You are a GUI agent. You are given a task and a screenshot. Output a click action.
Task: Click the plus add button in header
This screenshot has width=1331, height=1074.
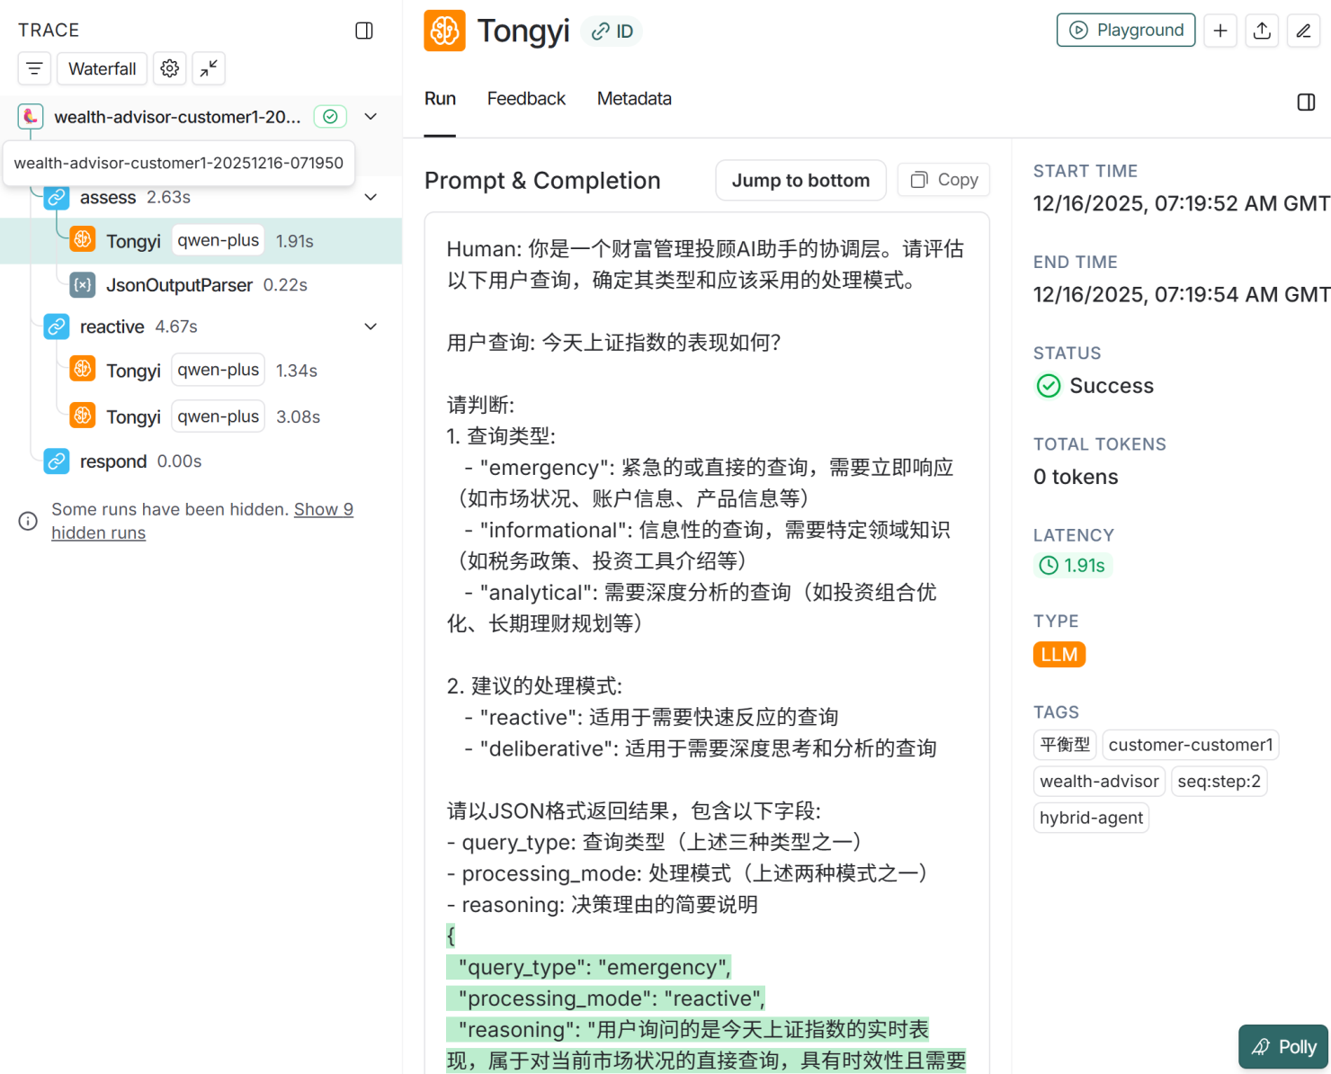tap(1220, 31)
